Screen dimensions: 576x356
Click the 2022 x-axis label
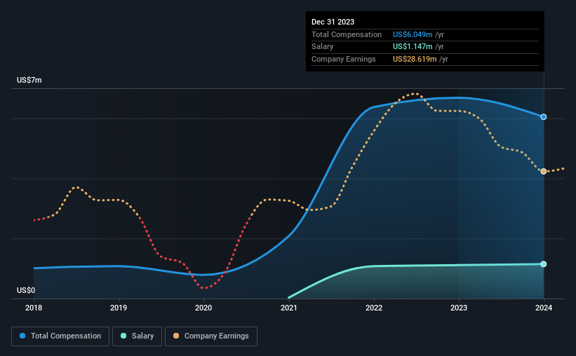[x=373, y=308]
